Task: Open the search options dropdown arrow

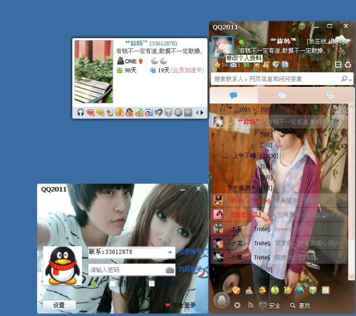Action: [350, 80]
